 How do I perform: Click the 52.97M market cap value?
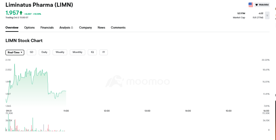click(x=241, y=13)
